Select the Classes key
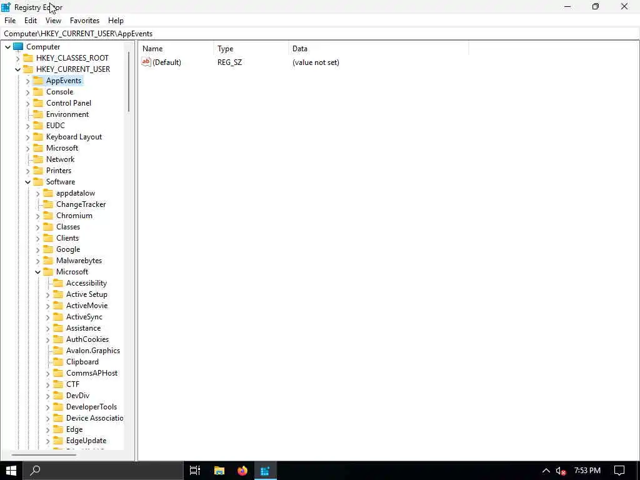The width and height of the screenshot is (640, 480). pyautogui.click(x=68, y=226)
